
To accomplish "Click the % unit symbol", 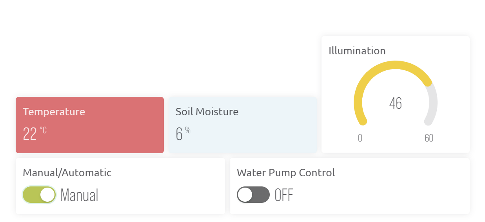I will pos(188,131).
